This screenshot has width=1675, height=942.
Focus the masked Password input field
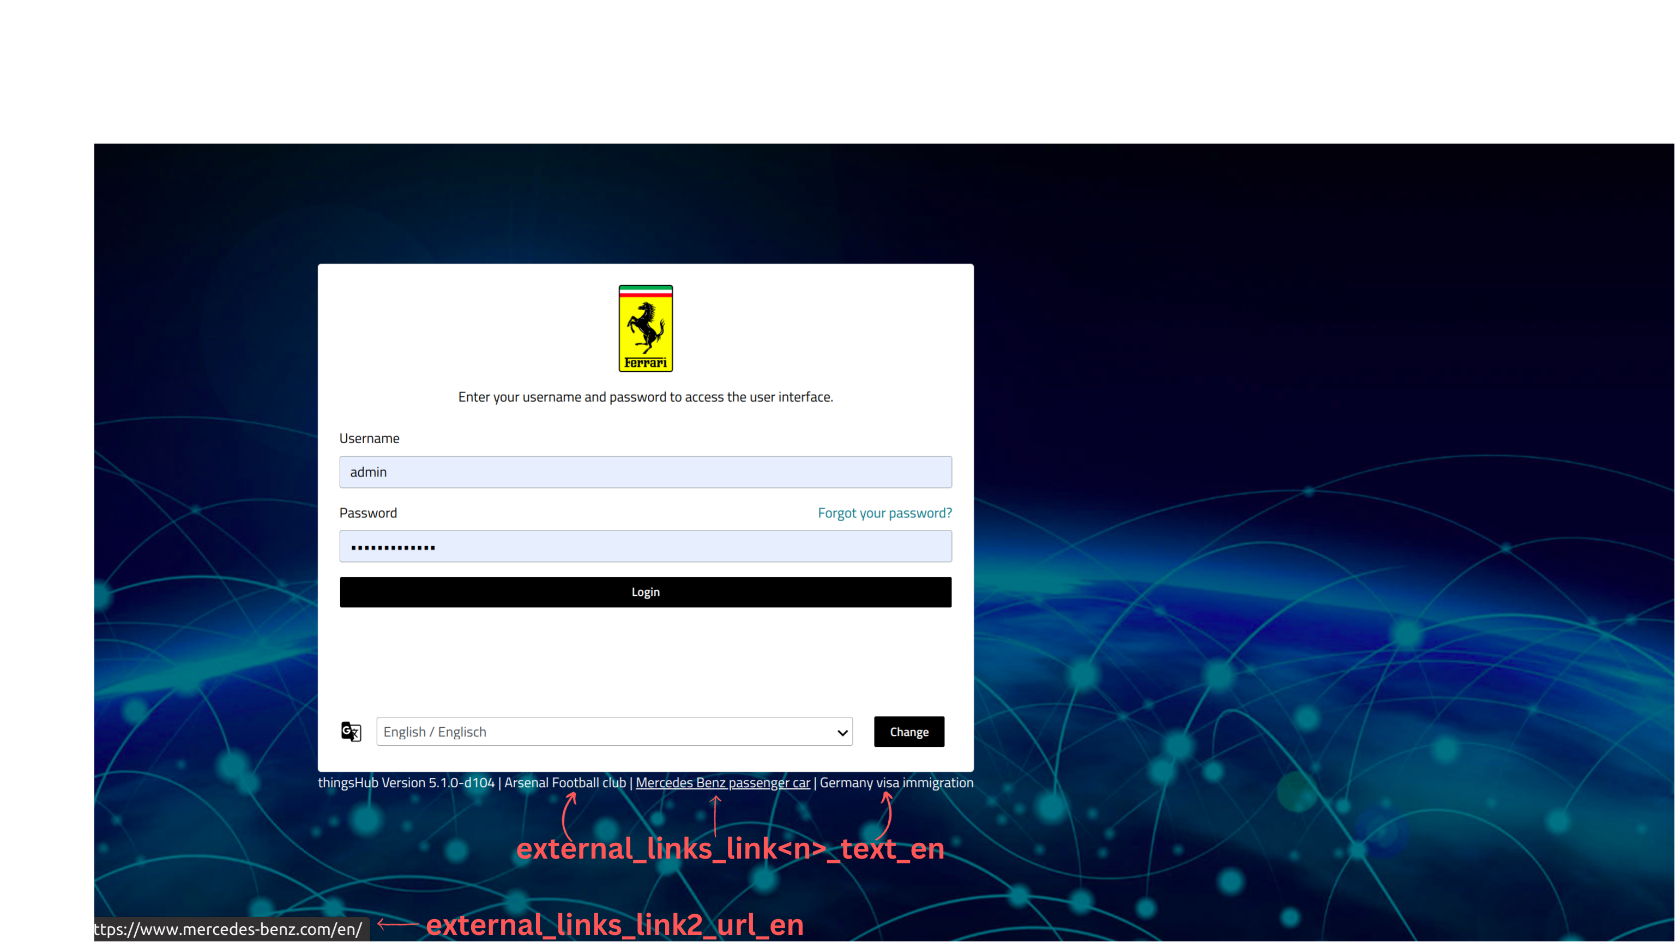click(x=645, y=546)
